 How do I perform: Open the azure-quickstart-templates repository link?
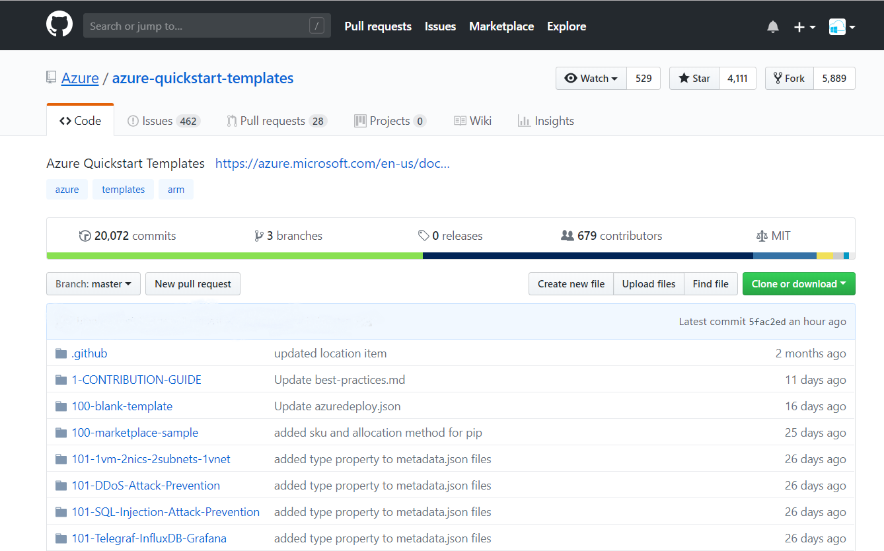point(203,78)
